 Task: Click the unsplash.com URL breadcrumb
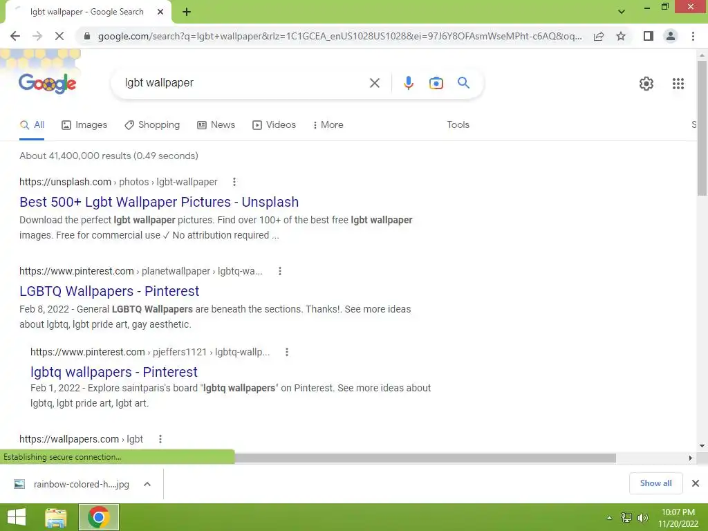pyautogui.click(x=118, y=182)
